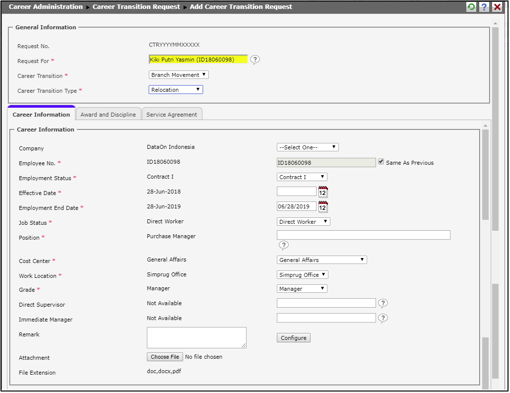
Task: Click the Career Transition Request breadcrumb
Action: pyautogui.click(x=136, y=7)
